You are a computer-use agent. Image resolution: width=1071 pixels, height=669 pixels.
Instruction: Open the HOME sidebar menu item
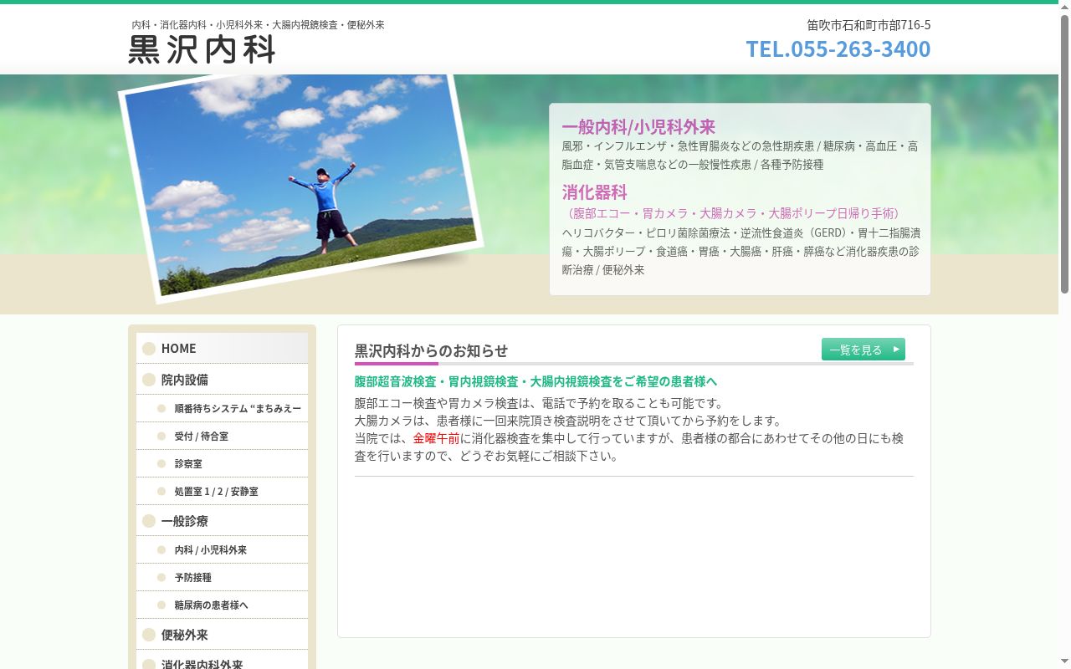point(222,348)
